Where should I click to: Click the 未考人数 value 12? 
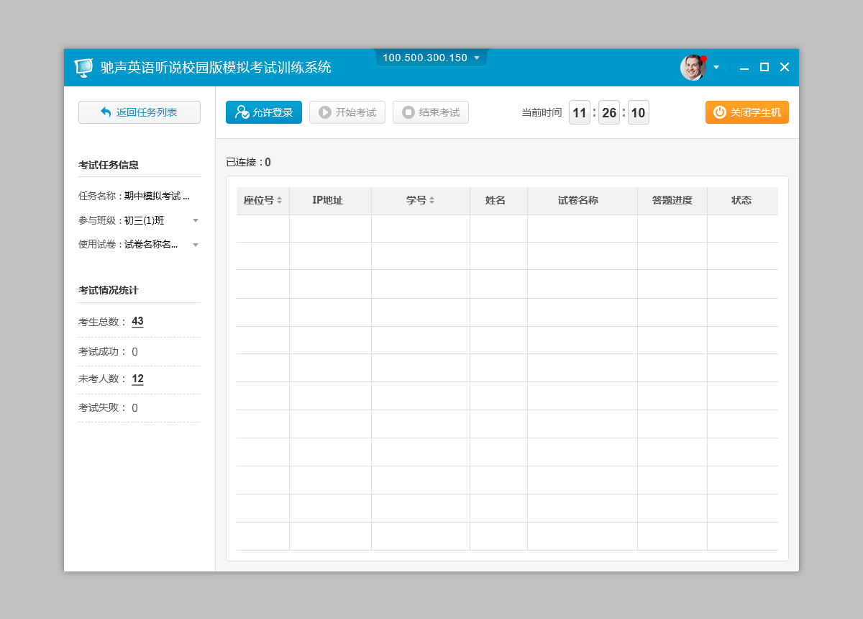pos(137,379)
